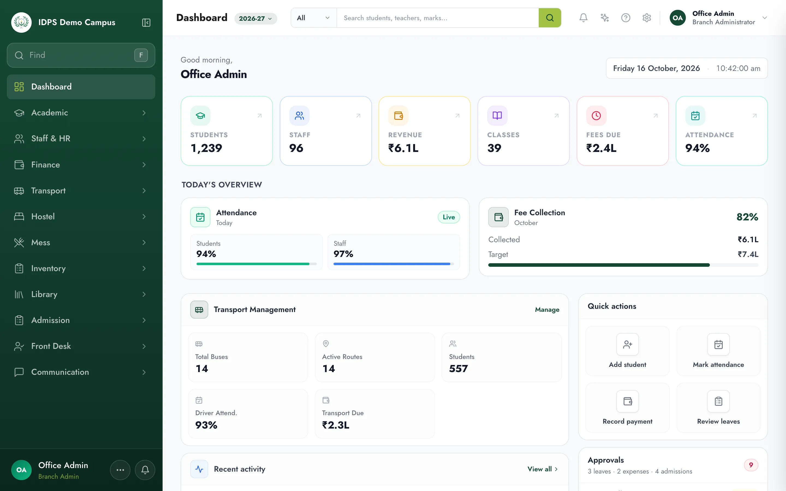
Task: Click the Transport Management bus icon
Action: coord(199,310)
